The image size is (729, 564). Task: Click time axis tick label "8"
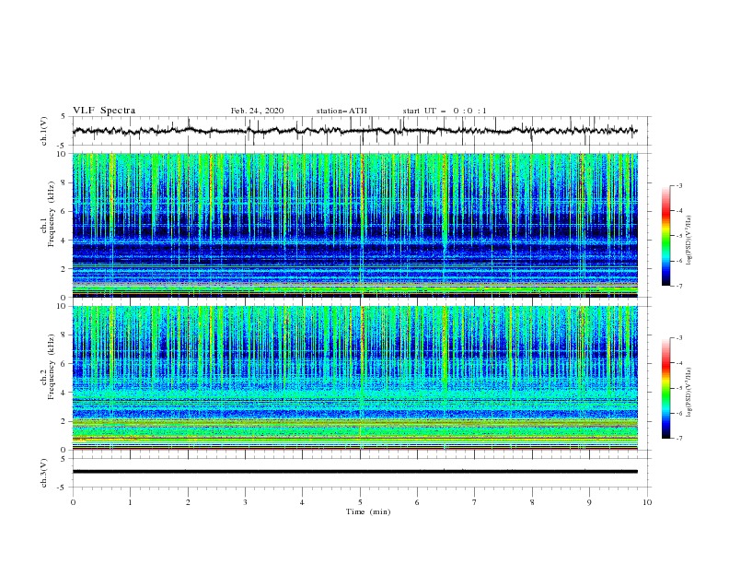(532, 502)
